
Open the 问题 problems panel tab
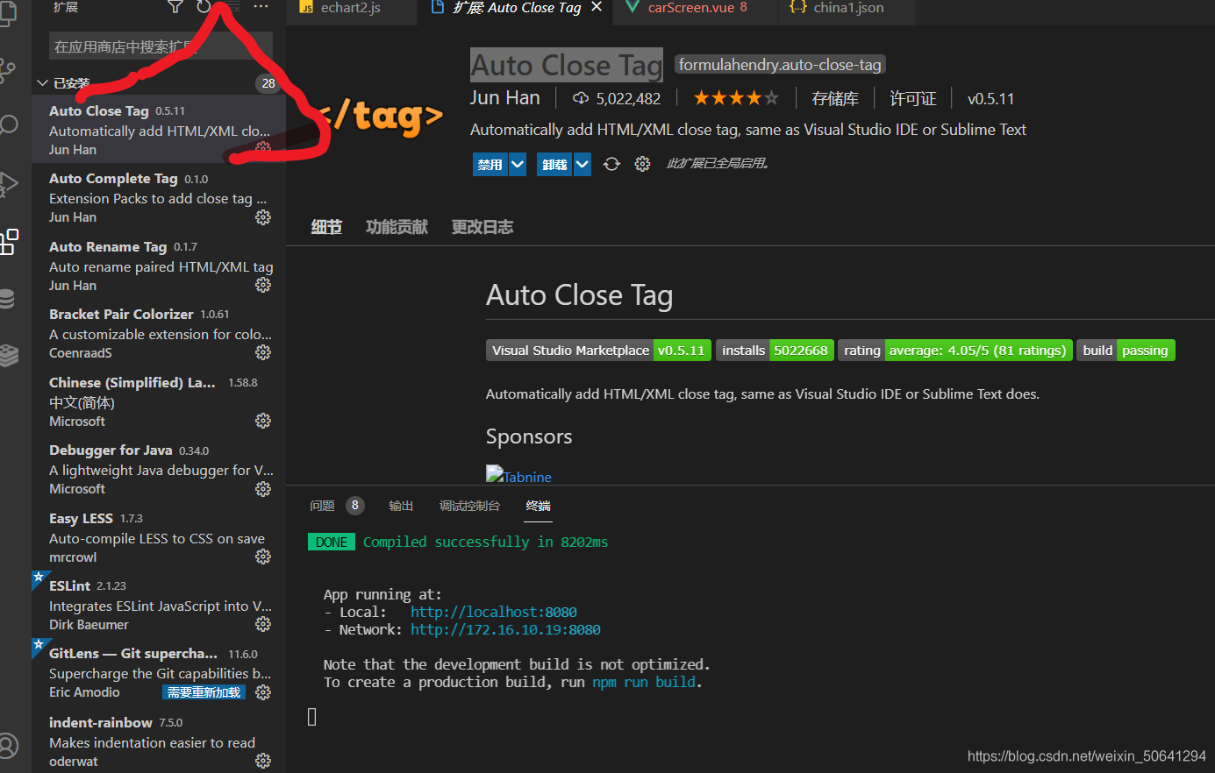point(322,506)
